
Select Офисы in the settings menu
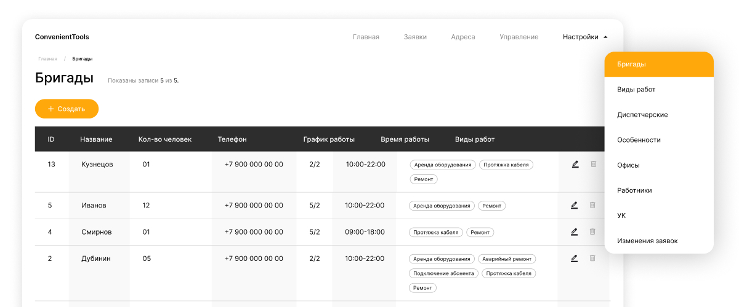coord(659,165)
